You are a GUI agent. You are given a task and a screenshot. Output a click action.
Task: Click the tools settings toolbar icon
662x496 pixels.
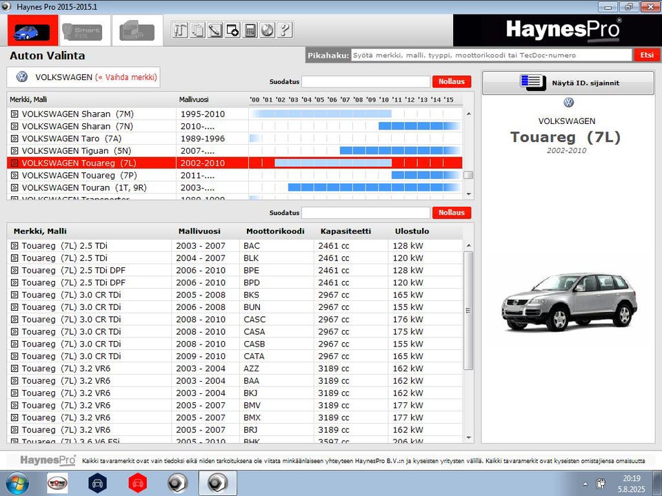click(181, 30)
